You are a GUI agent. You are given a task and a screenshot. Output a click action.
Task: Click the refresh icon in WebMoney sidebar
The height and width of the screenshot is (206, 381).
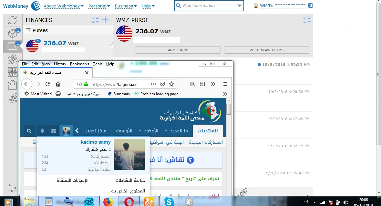[x=12, y=20]
